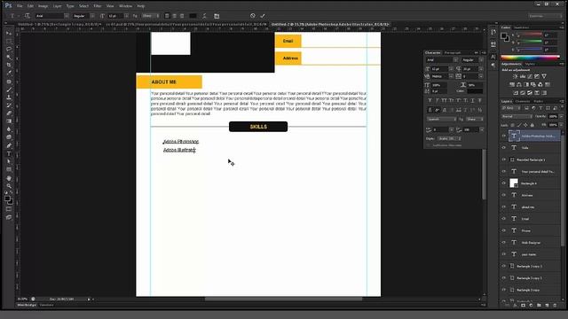Select the Eyedropper tool

(9, 73)
